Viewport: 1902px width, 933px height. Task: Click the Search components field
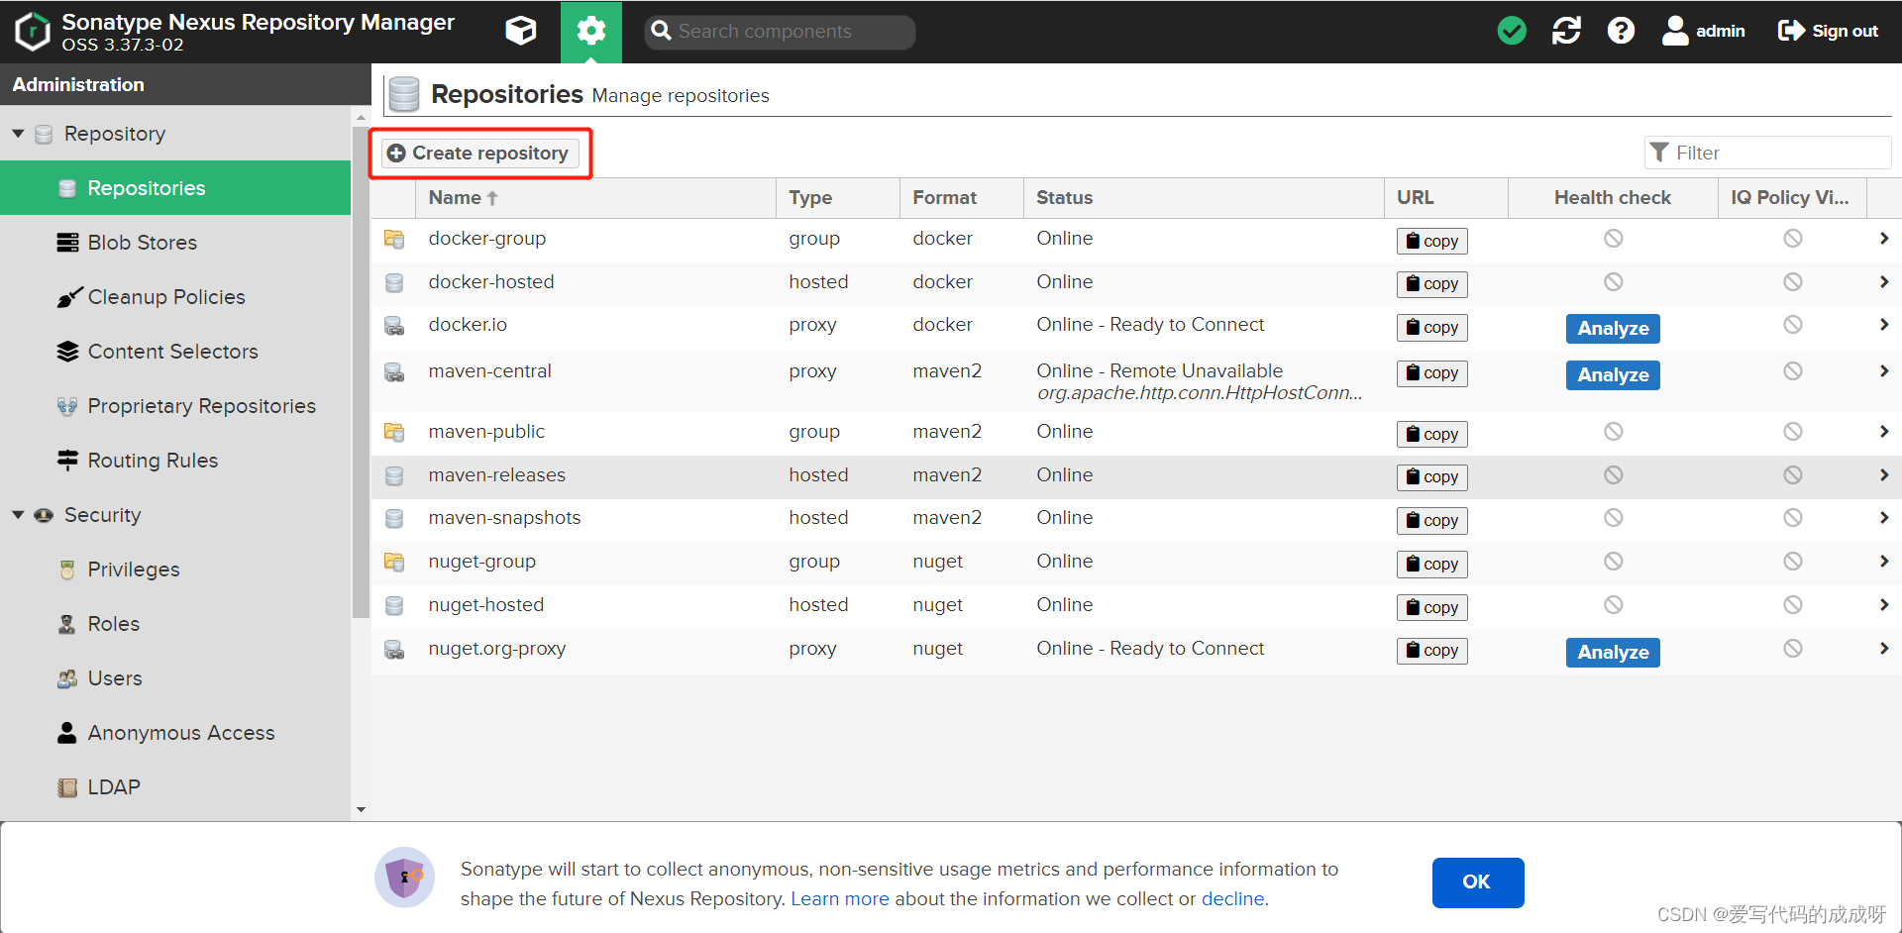coord(780,32)
